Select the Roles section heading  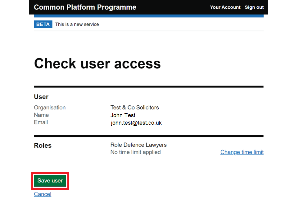click(x=43, y=145)
